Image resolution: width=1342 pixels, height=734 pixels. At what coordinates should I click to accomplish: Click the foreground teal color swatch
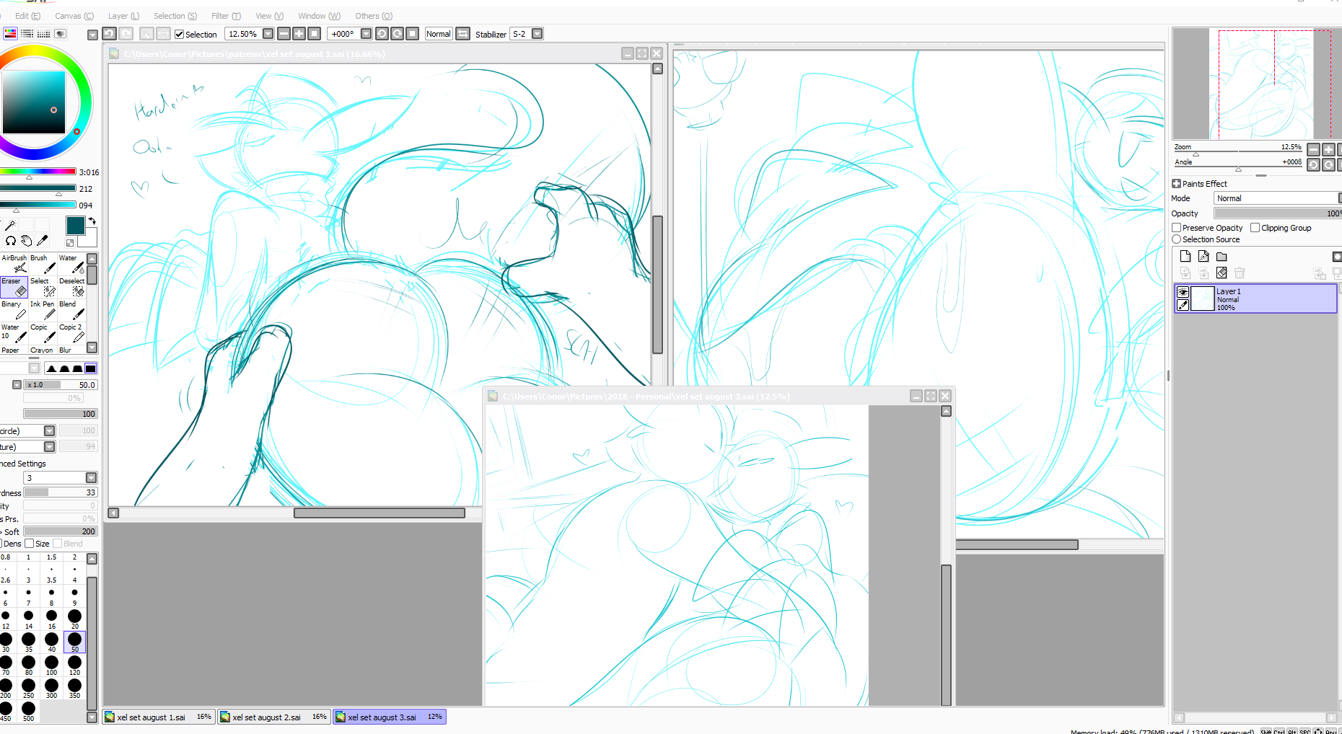click(75, 226)
